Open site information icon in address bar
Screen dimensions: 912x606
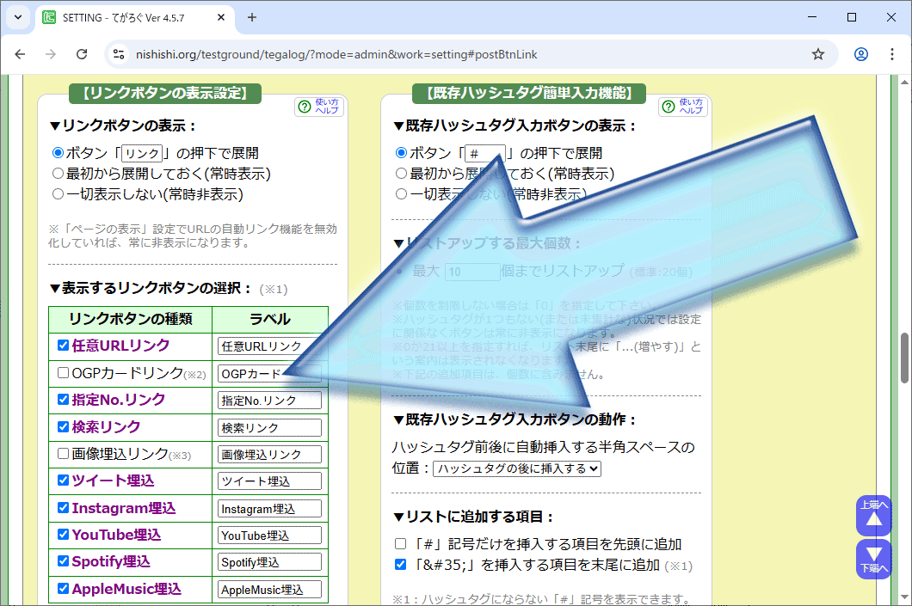(x=119, y=54)
